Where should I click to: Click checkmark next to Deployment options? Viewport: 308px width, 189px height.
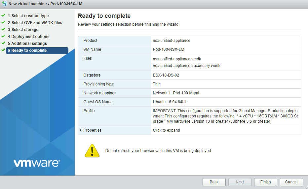coord(3,36)
